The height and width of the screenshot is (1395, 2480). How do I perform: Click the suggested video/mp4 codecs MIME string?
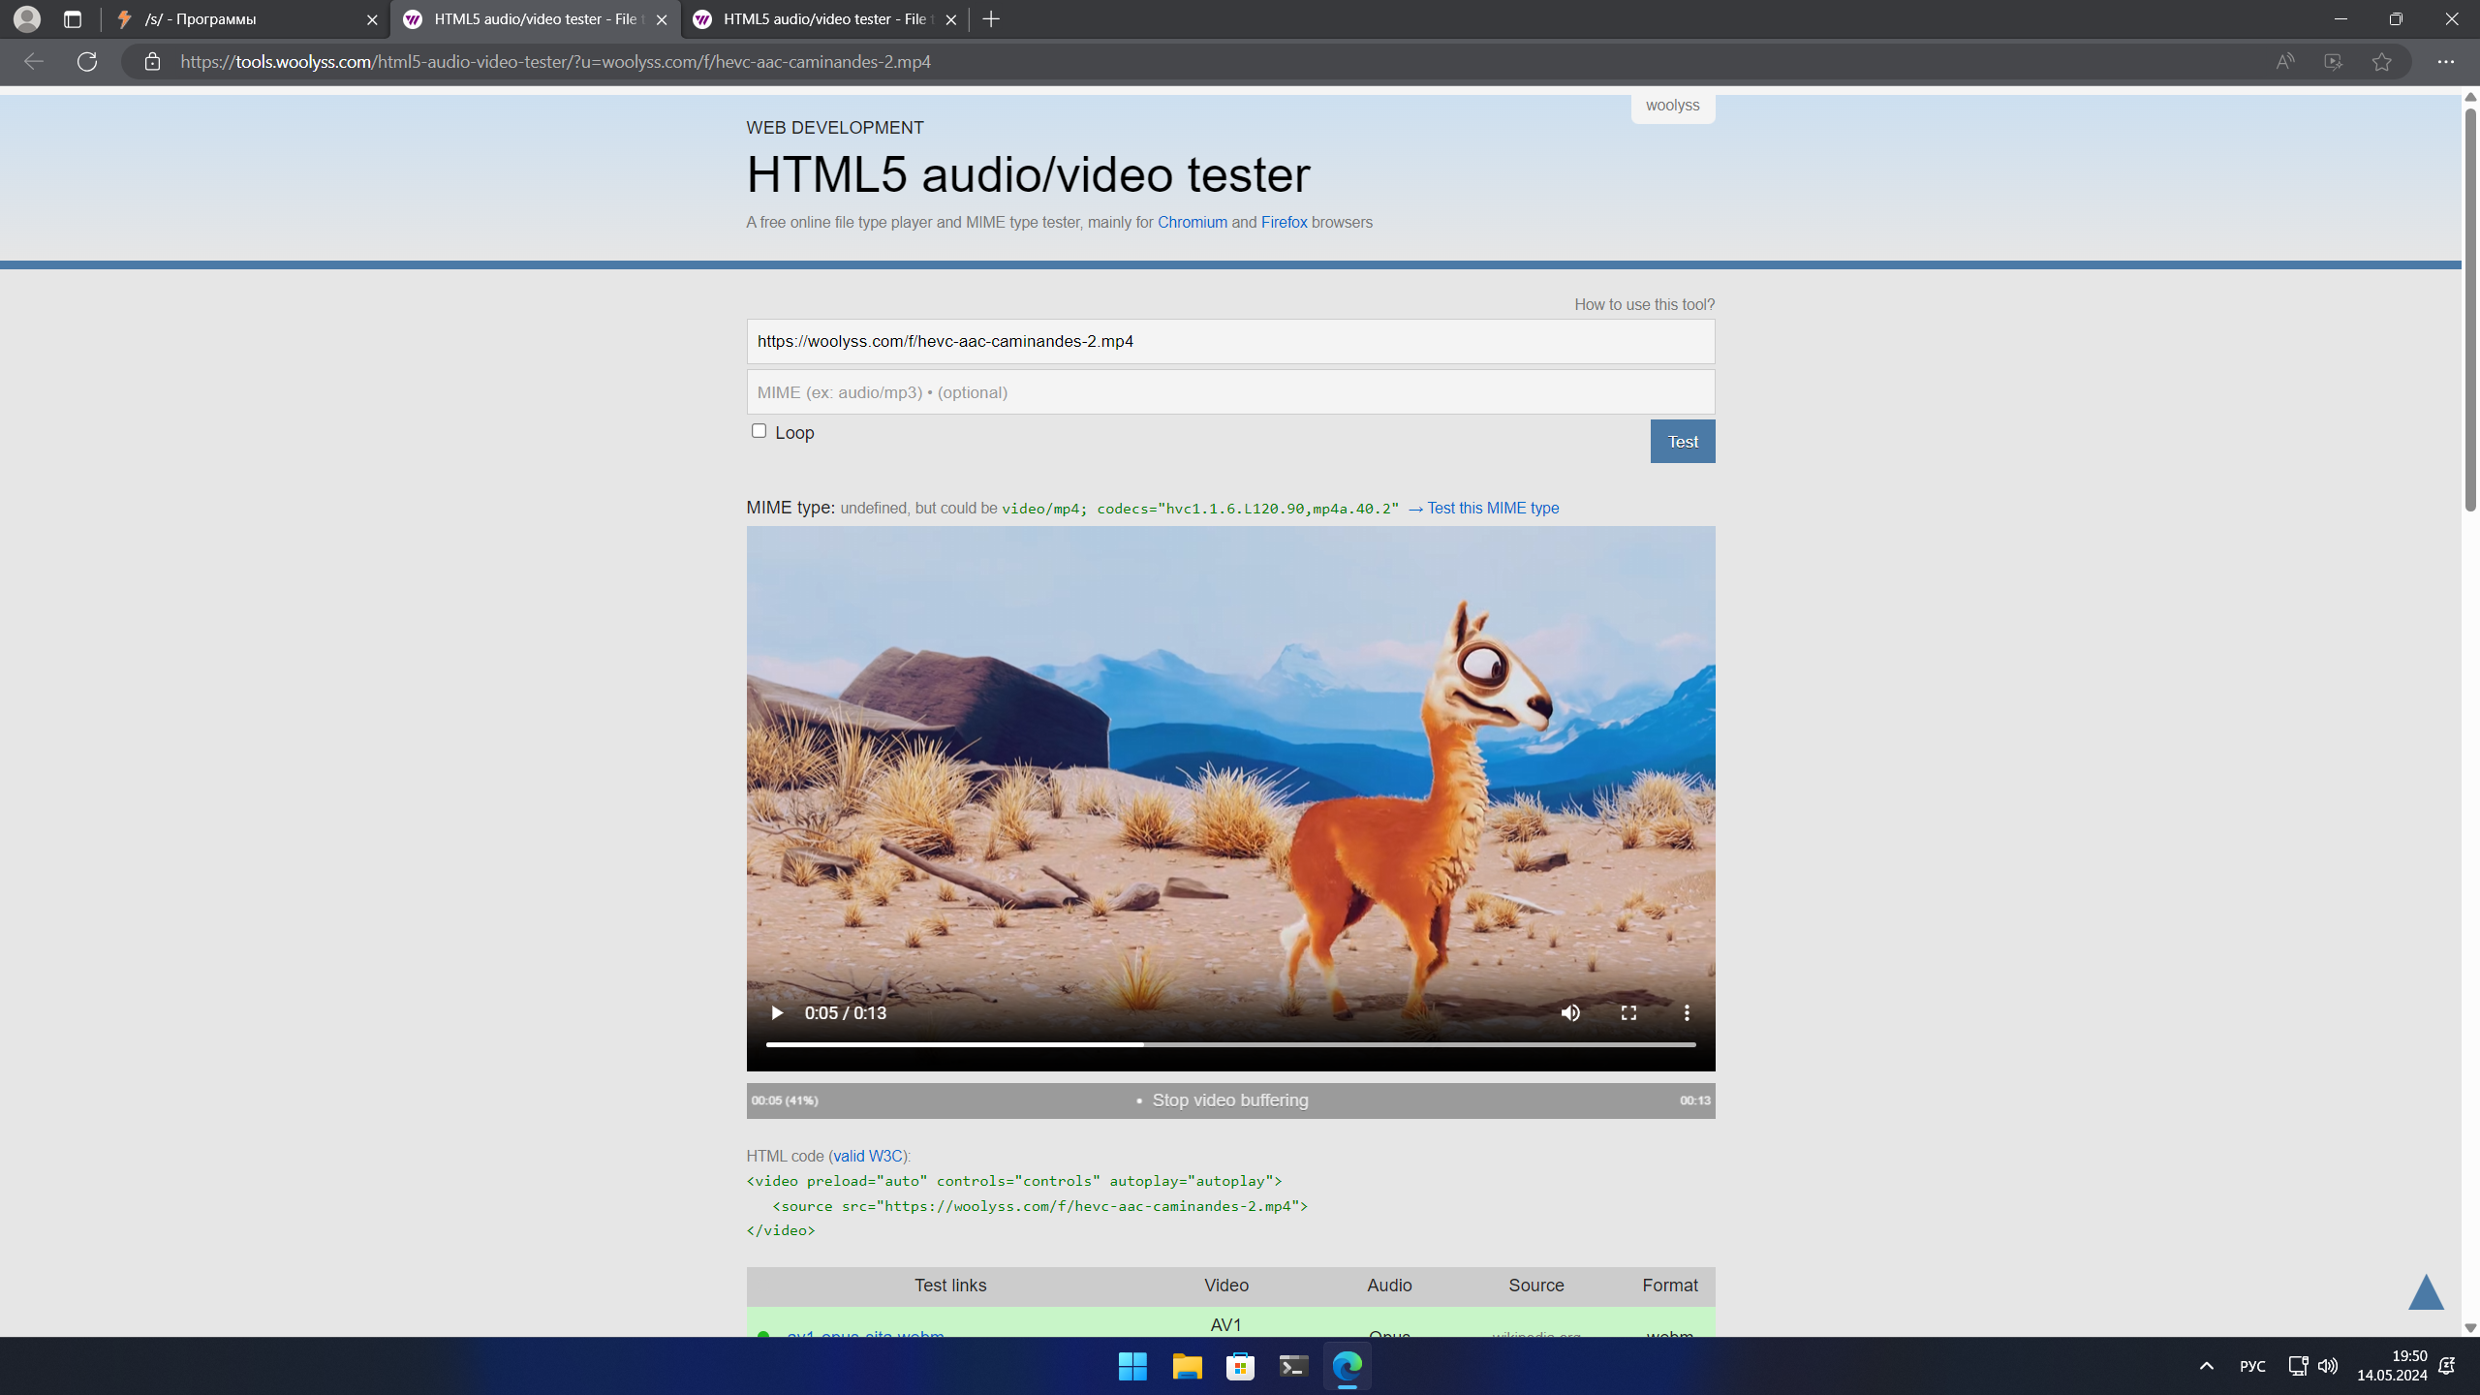(1200, 509)
